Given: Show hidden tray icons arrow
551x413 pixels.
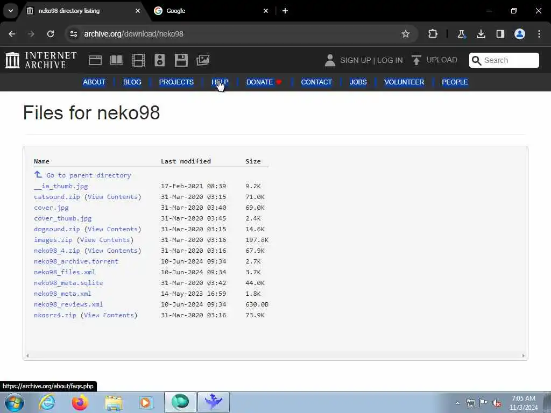Looking at the screenshot, I should [x=457, y=403].
